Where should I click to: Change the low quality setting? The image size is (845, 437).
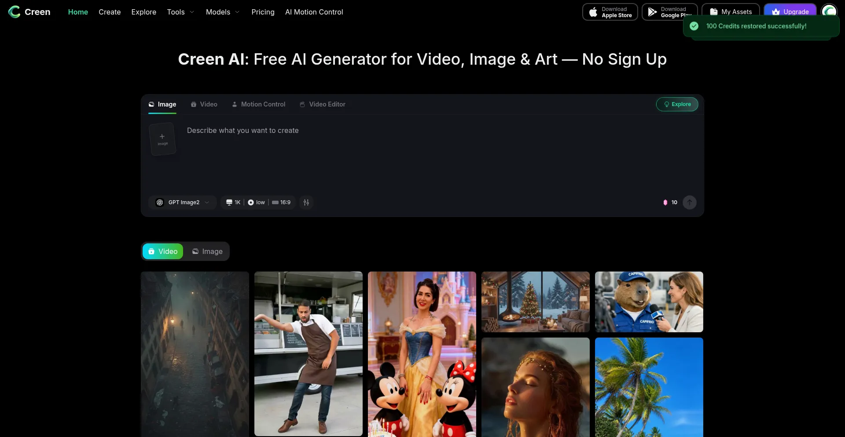click(x=256, y=202)
